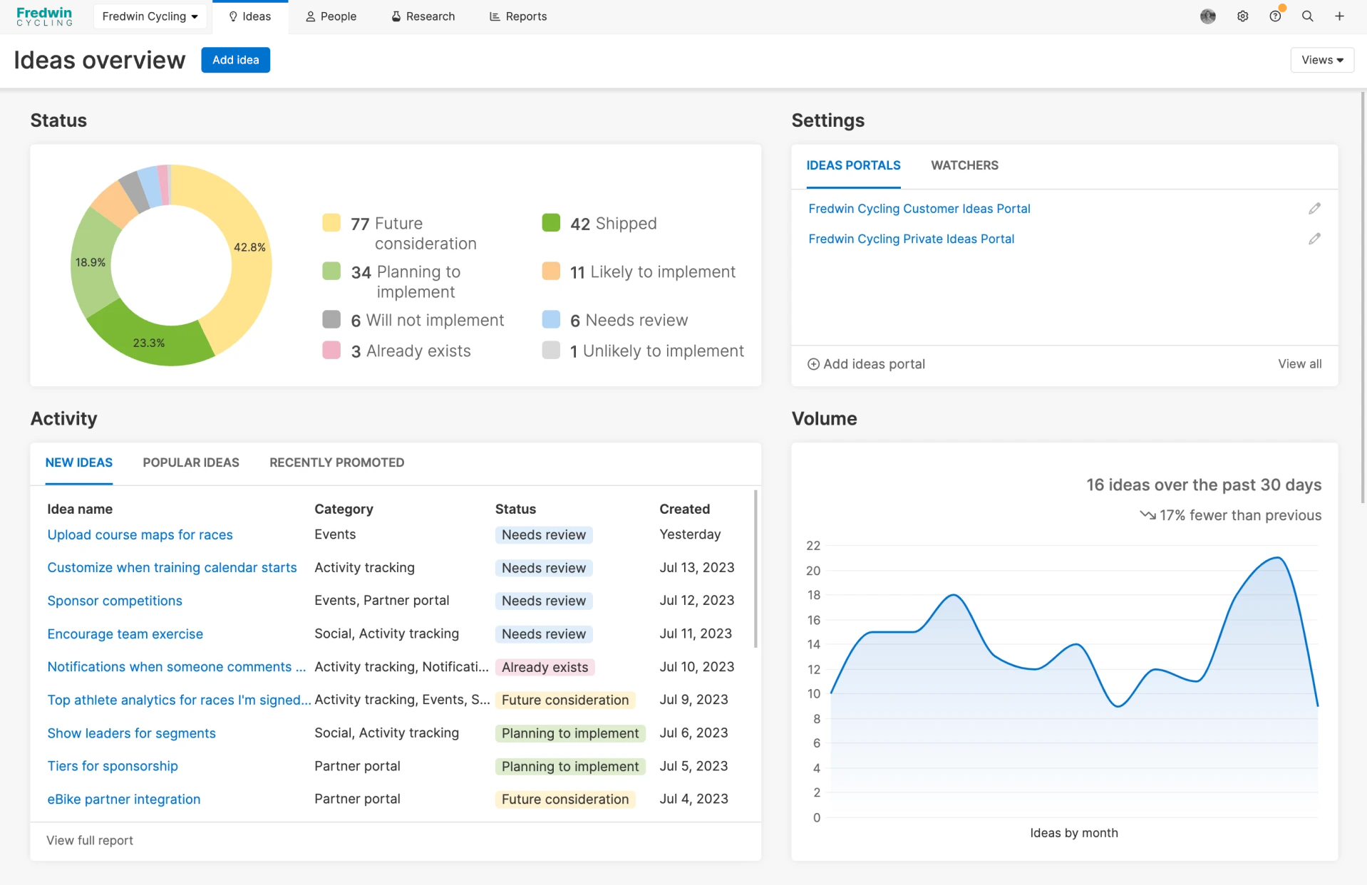Click the Status column header in Activity
Image resolution: width=1367 pixels, height=885 pixels.
(x=515, y=509)
